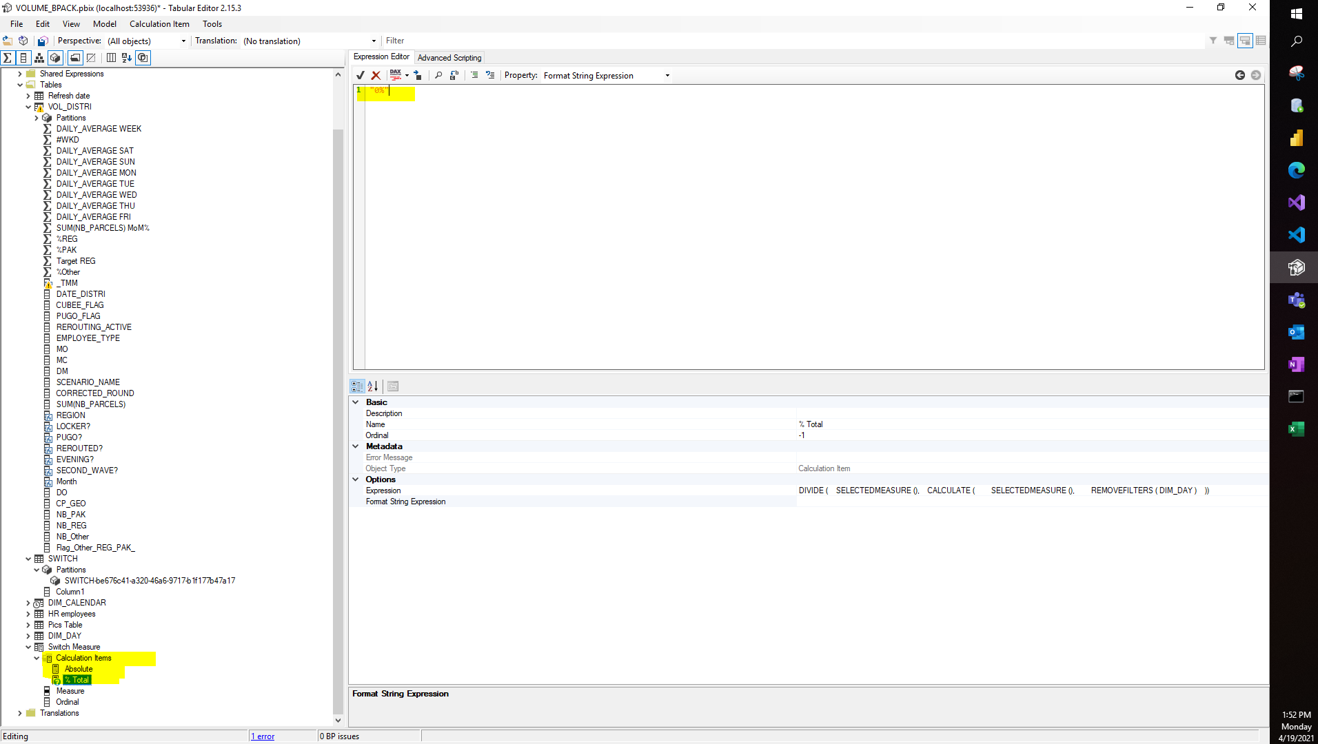The width and height of the screenshot is (1318, 744).
Task: Open the Calculation Item menu
Action: pos(159,23)
